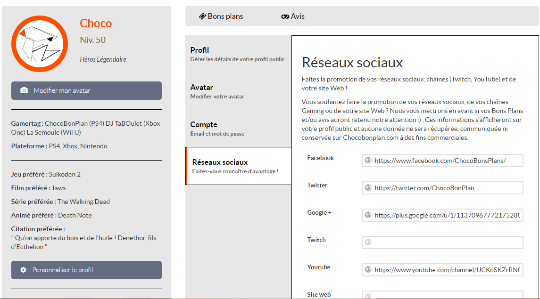Focus the Google + URL input field
The height and width of the screenshot is (299, 540).
coord(442,215)
